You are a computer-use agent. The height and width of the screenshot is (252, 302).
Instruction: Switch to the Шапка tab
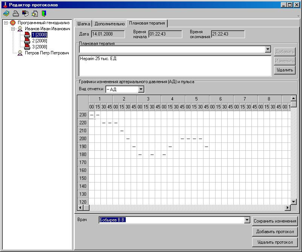tap(83, 24)
